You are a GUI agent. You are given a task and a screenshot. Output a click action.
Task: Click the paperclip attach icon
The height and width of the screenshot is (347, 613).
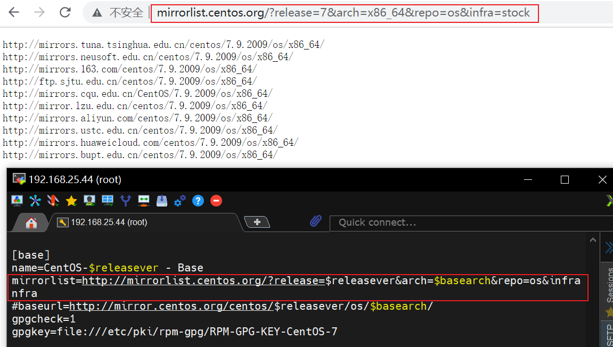(316, 221)
